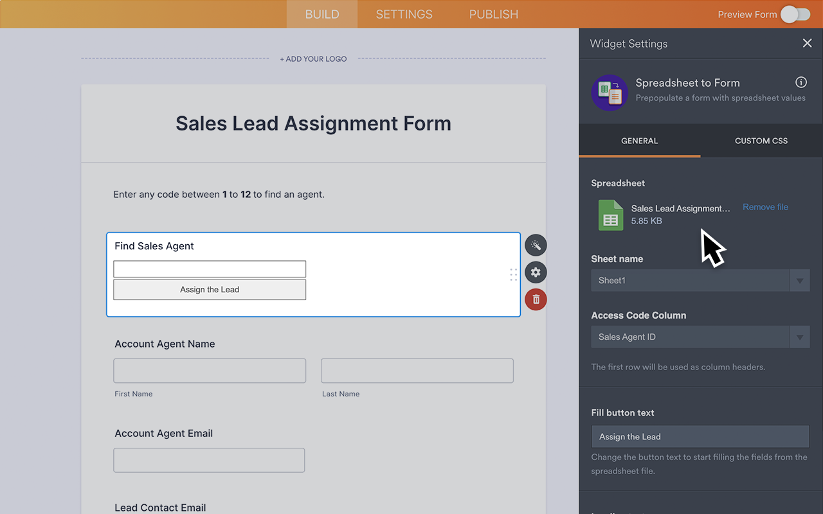
Task: Grab the drag handle beside Find Sales Agent
Action: [513, 274]
